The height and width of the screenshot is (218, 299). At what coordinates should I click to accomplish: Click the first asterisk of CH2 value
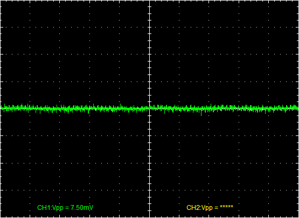(x=221, y=207)
